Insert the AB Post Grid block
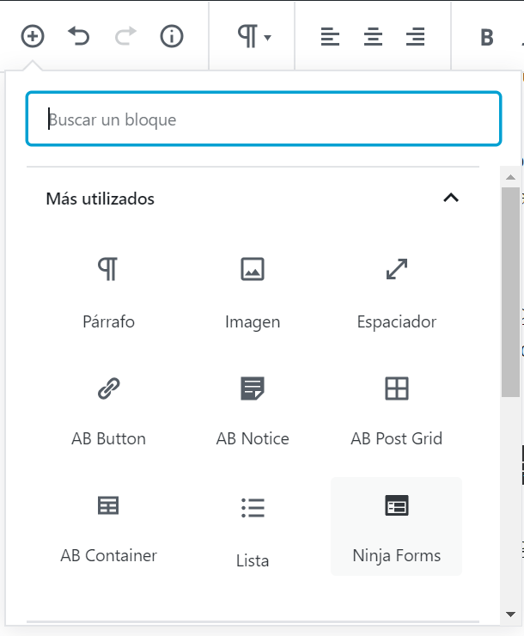The image size is (524, 636). click(396, 409)
